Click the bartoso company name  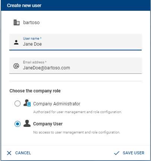[x=31, y=23]
